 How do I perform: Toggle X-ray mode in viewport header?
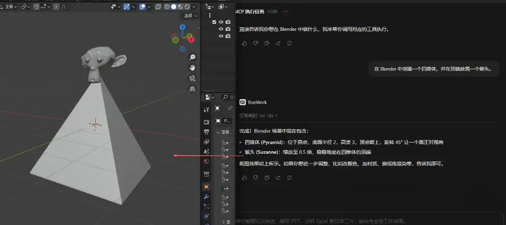[x=158, y=7]
